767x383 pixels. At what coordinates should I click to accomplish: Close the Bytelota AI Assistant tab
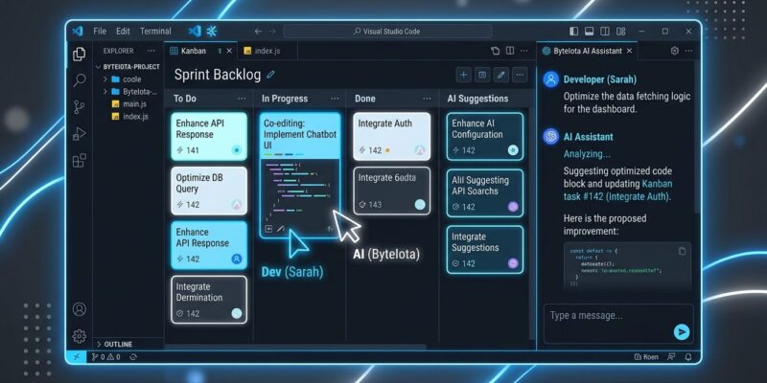(629, 51)
